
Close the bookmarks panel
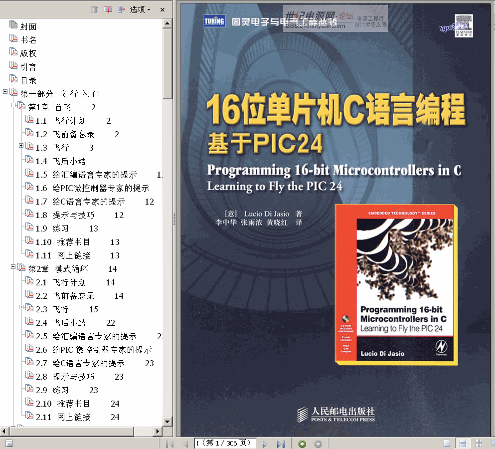click(163, 10)
